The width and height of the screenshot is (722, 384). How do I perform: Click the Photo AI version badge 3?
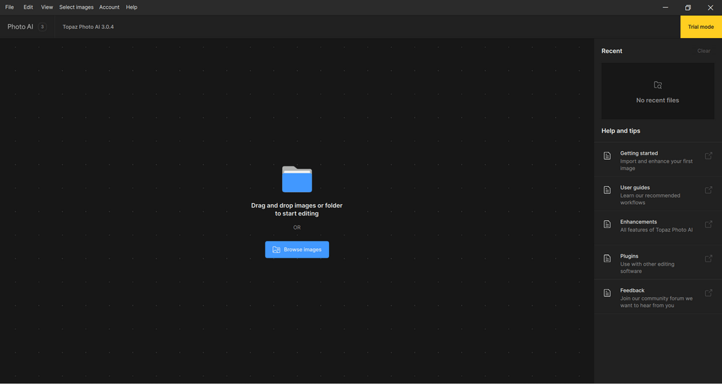click(x=42, y=27)
